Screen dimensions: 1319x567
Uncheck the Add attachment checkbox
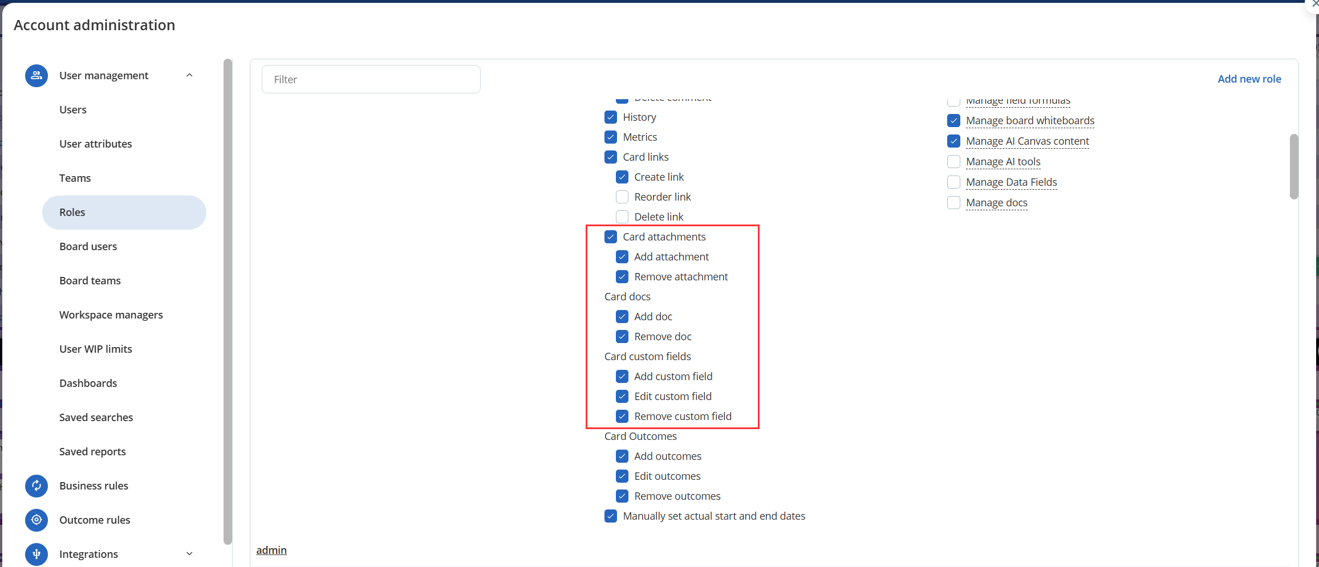click(x=622, y=257)
